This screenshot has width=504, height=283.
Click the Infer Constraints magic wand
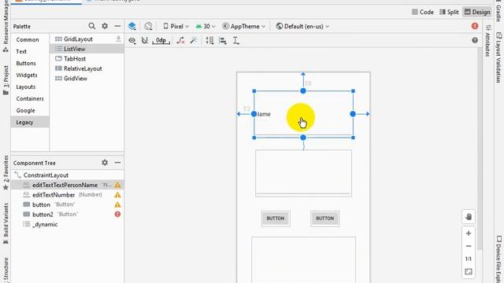pyautogui.click(x=194, y=40)
